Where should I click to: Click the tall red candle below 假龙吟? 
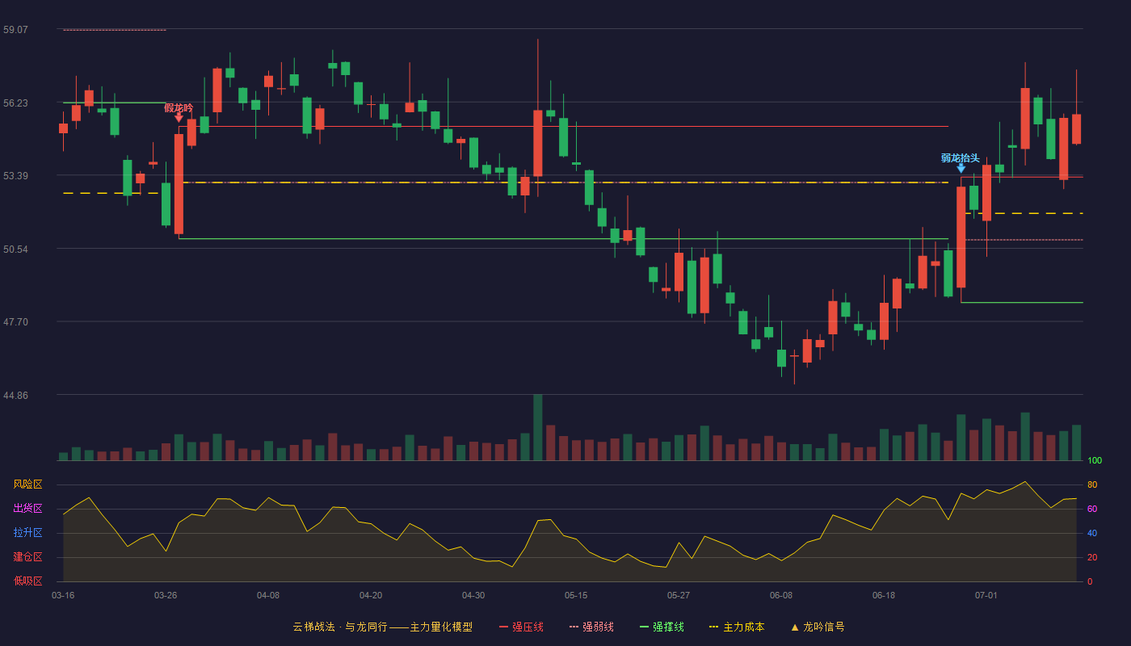[179, 184]
